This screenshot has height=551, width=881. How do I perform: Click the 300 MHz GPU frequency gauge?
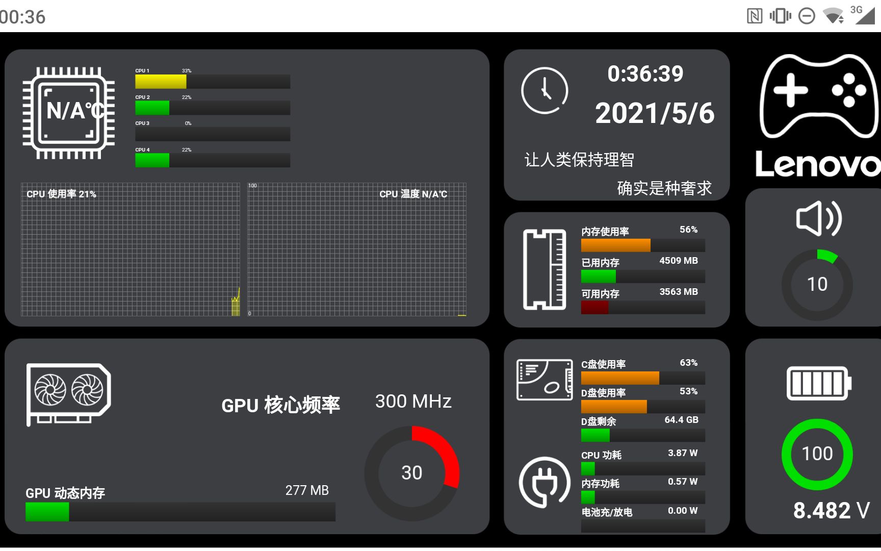(x=412, y=472)
